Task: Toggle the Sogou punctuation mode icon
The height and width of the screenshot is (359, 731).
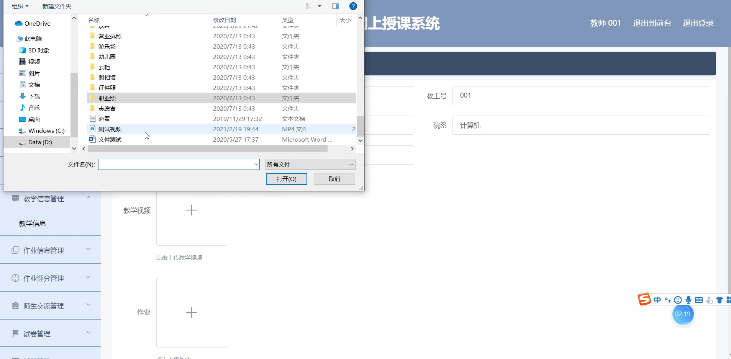Action: point(668,300)
